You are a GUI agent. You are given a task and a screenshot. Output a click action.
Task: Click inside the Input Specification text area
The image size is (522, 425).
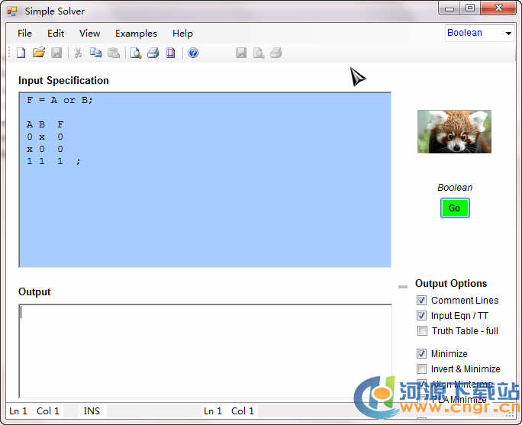205,180
